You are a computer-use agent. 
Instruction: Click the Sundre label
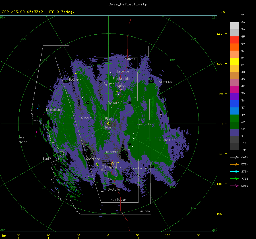tap(86, 118)
